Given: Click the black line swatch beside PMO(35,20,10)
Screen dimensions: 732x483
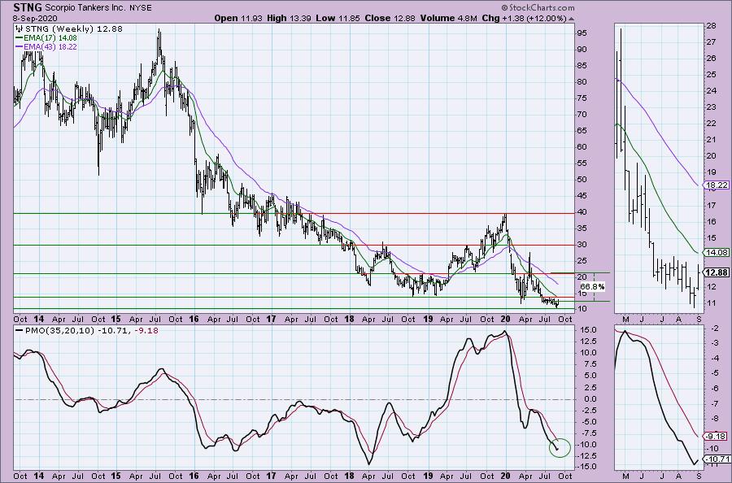Looking at the screenshot, I should 20,330.
